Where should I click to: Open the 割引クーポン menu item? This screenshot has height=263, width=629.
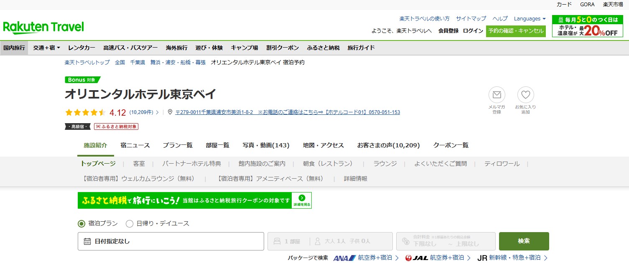click(282, 48)
